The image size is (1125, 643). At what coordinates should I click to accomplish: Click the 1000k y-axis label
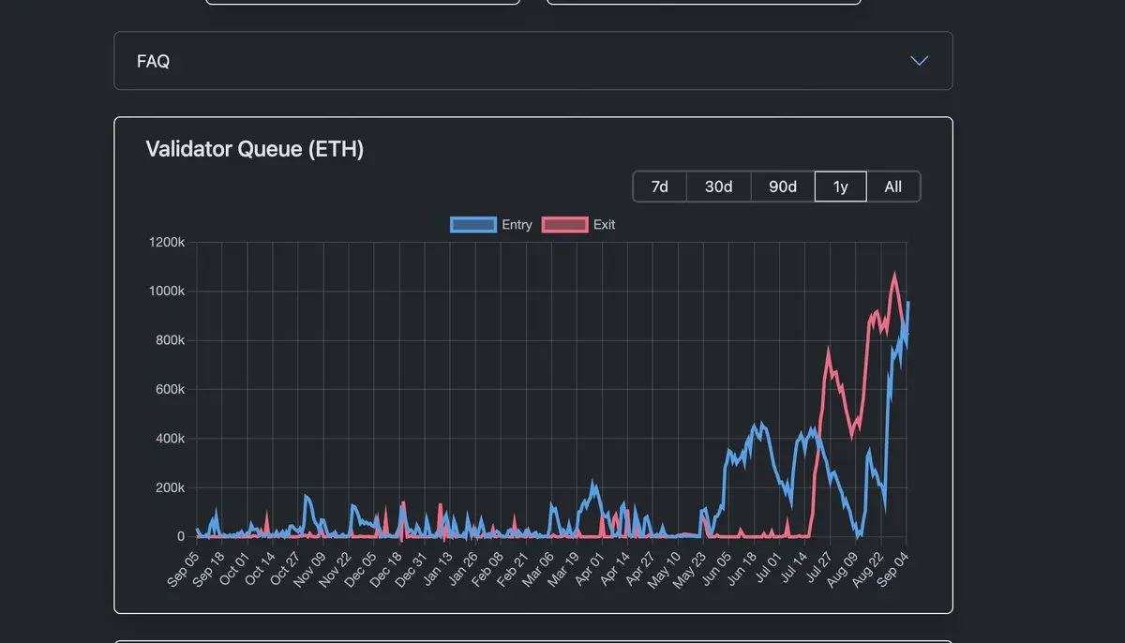coord(167,292)
